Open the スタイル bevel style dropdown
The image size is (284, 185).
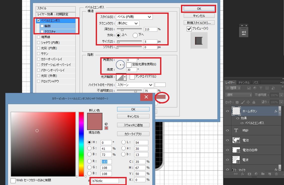[x=134, y=17]
